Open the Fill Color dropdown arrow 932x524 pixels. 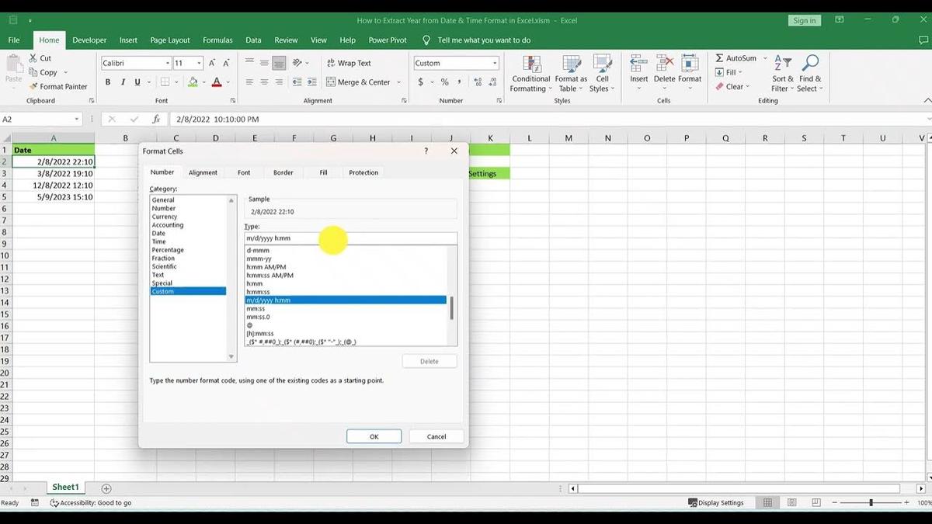203,82
